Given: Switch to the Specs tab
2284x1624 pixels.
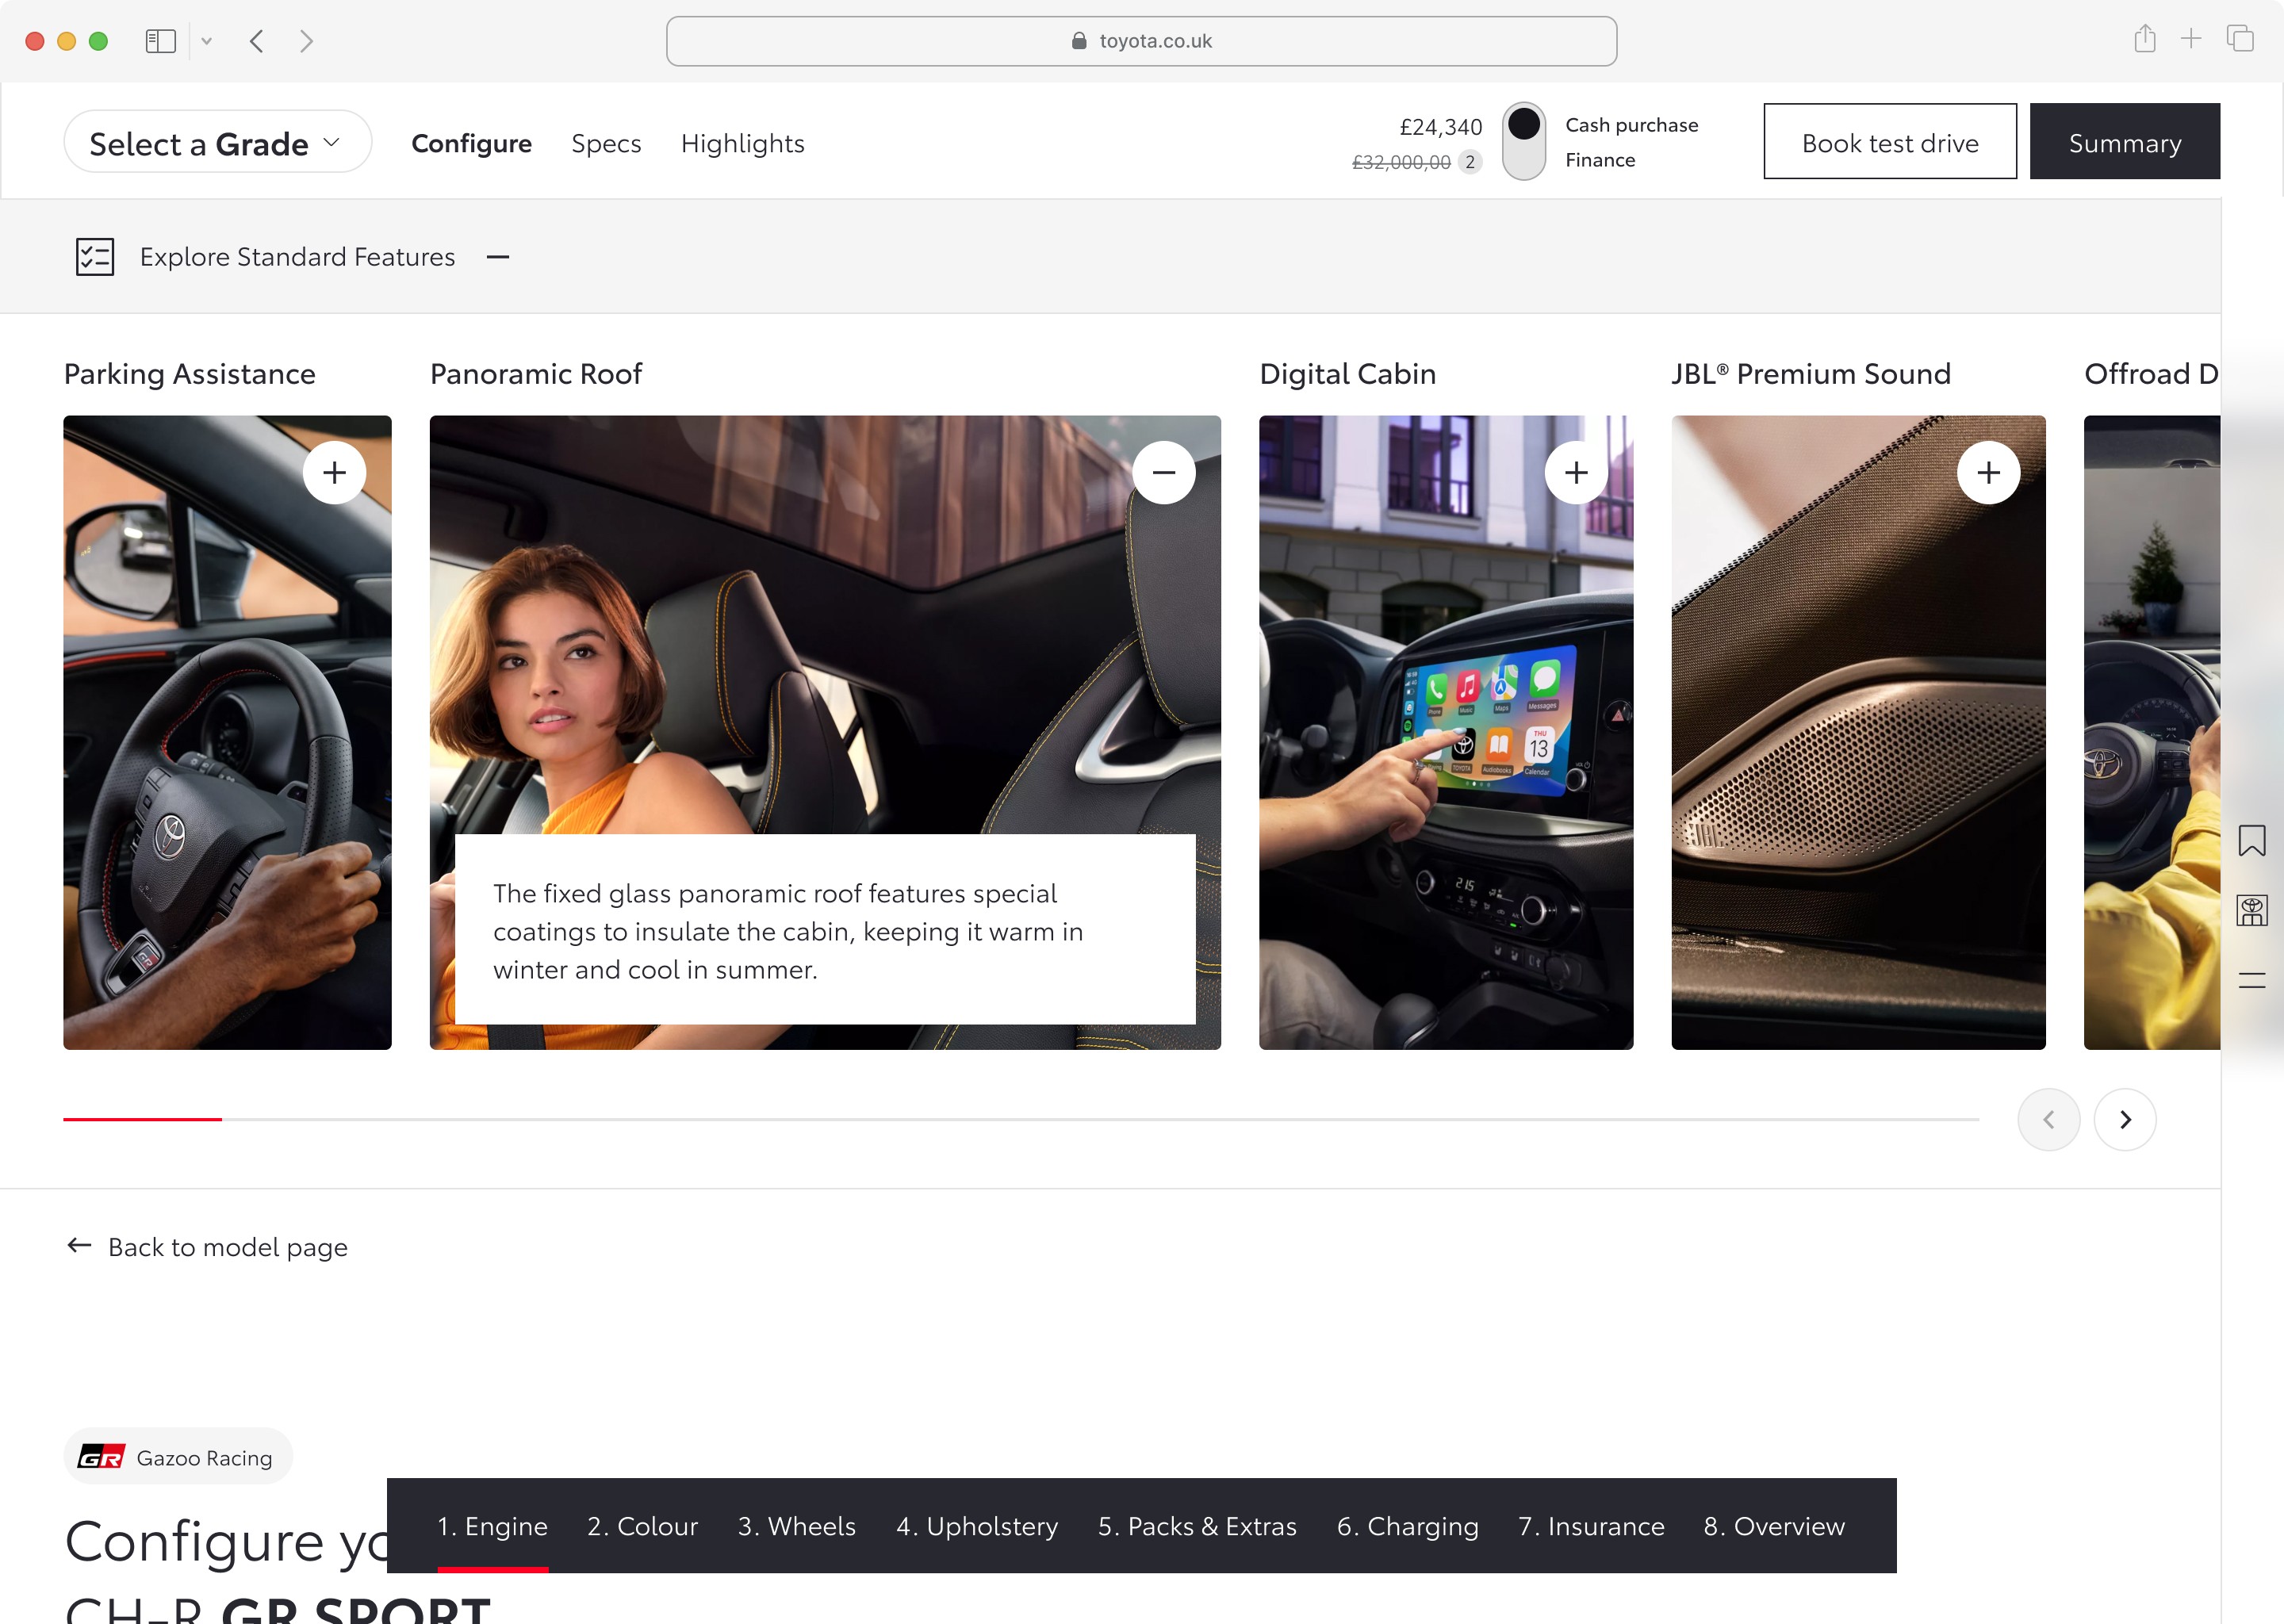Looking at the screenshot, I should [606, 143].
